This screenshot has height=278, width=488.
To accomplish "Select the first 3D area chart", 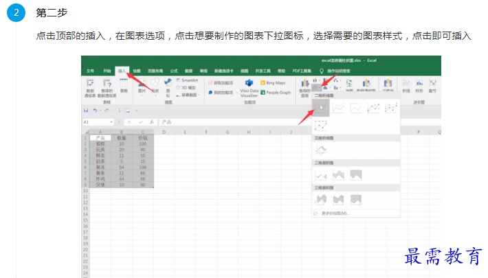I will (x=320, y=200).
